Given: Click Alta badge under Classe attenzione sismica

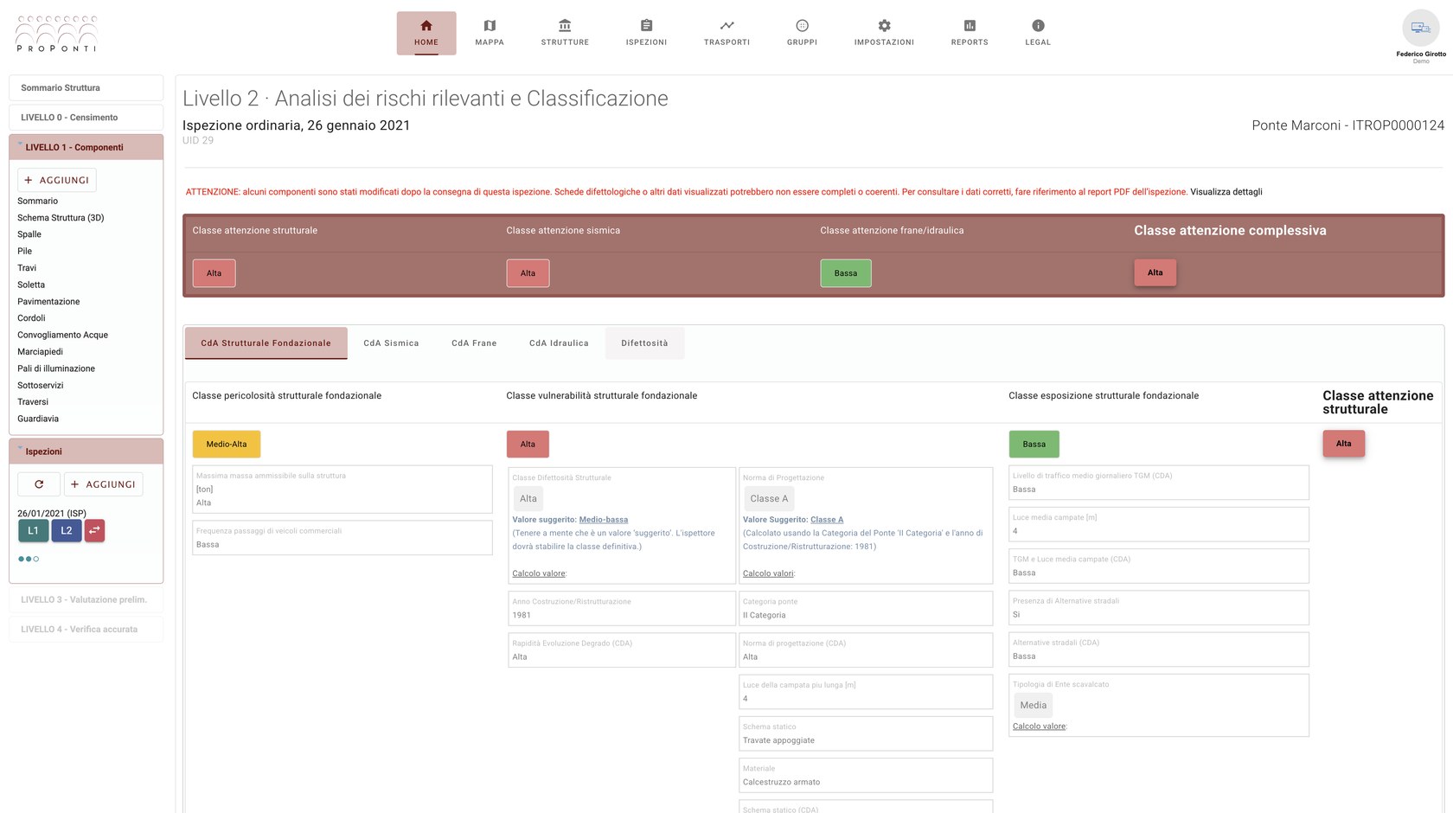Looking at the screenshot, I should click(528, 273).
